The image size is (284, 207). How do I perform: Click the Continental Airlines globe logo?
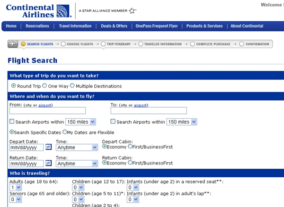(63, 11)
